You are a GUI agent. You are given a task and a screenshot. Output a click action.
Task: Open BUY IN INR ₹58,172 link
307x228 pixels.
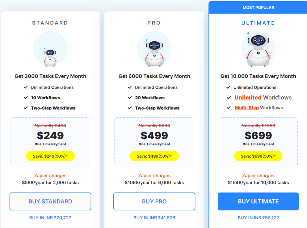coord(258,218)
